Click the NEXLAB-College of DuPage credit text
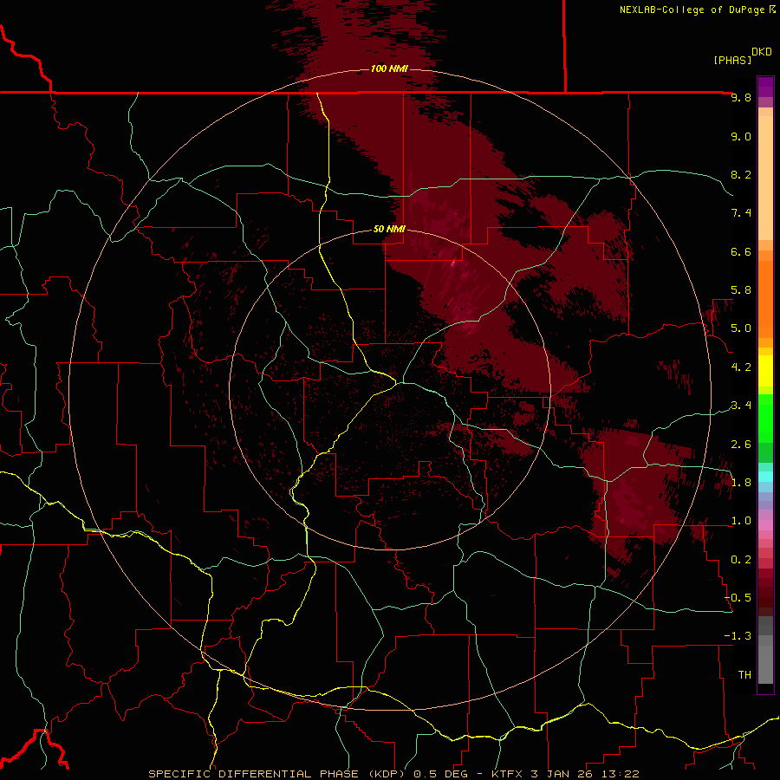 click(692, 10)
